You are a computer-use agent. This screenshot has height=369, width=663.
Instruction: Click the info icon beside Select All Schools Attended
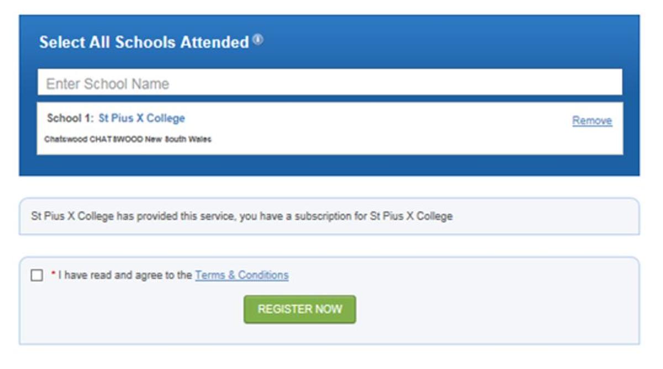coord(258,40)
